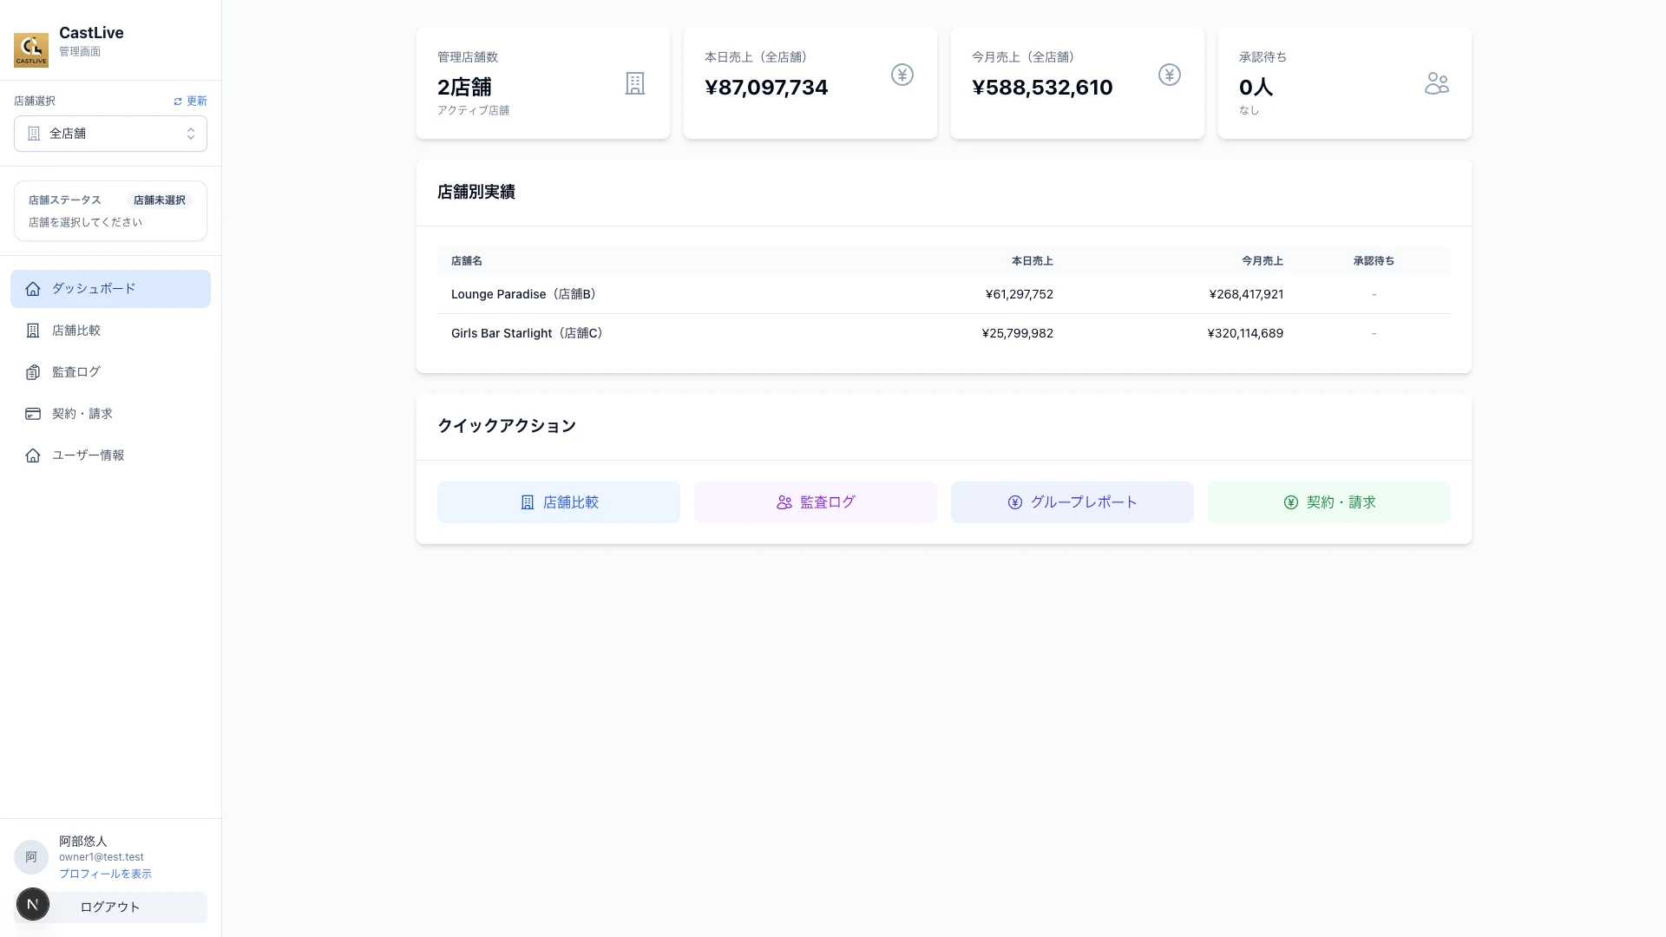Screen dimensions: 1666x937
Task: Click building icon on 管理店舗数 card
Action: (x=635, y=83)
